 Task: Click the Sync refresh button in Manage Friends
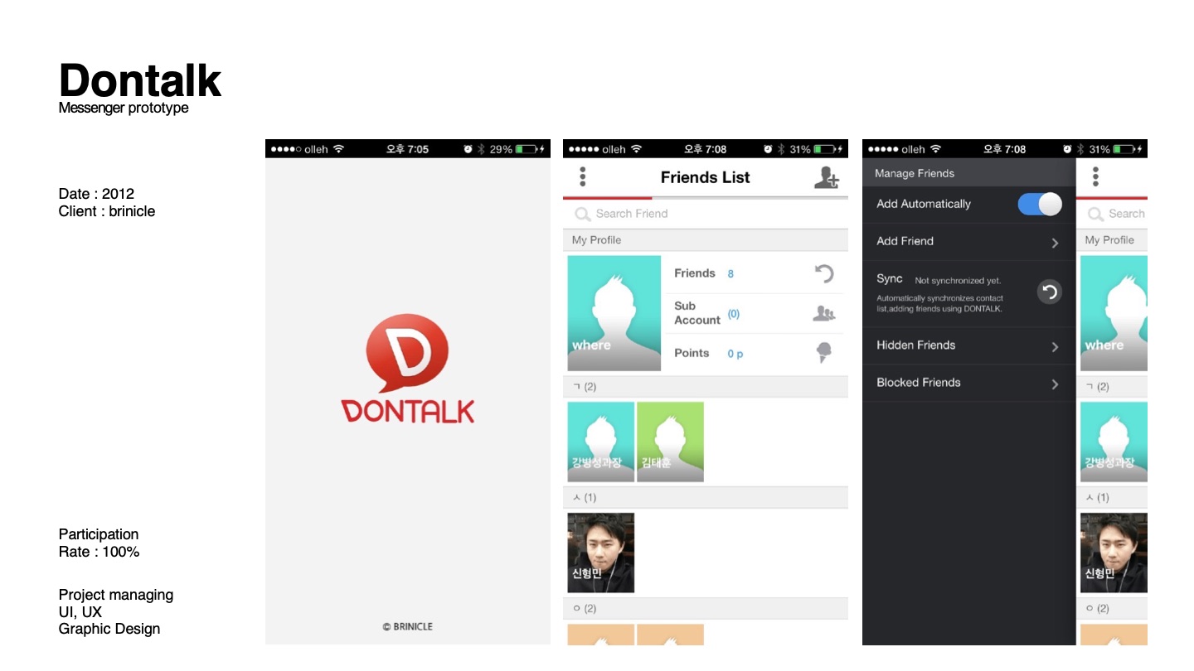(1050, 292)
